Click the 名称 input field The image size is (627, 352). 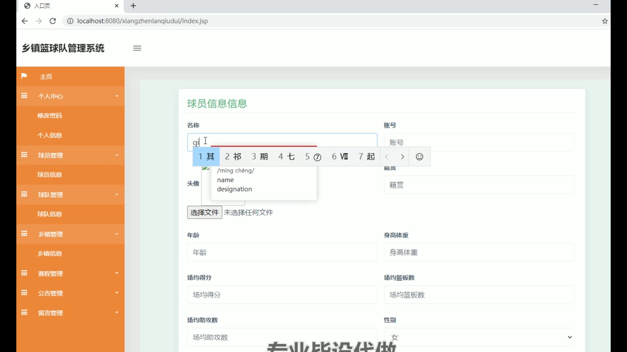[x=282, y=142]
